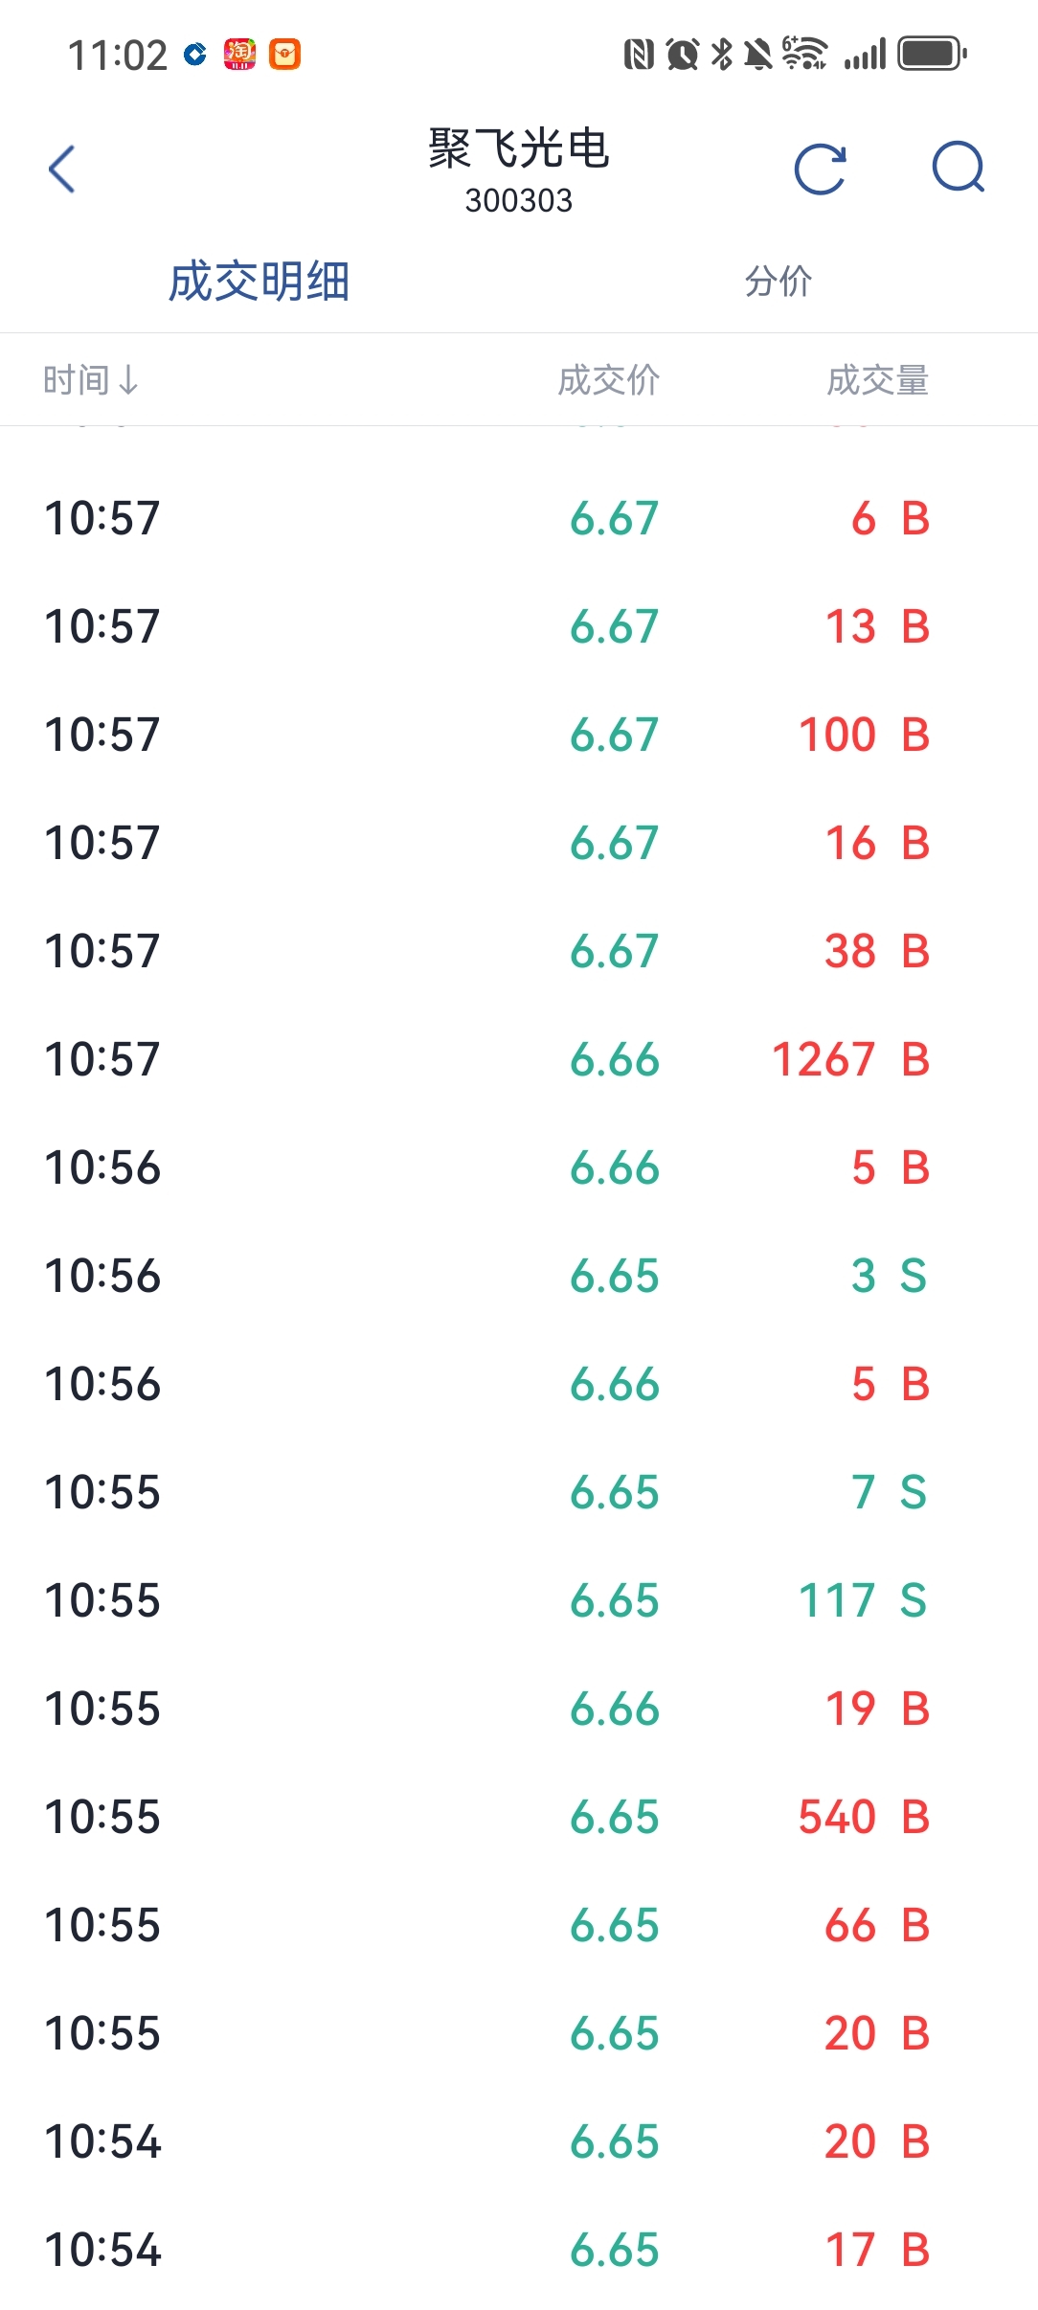The height and width of the screenshot is (2310, 1038).
Task: Select the 117 S trade row
Action: click(519, 1600)
